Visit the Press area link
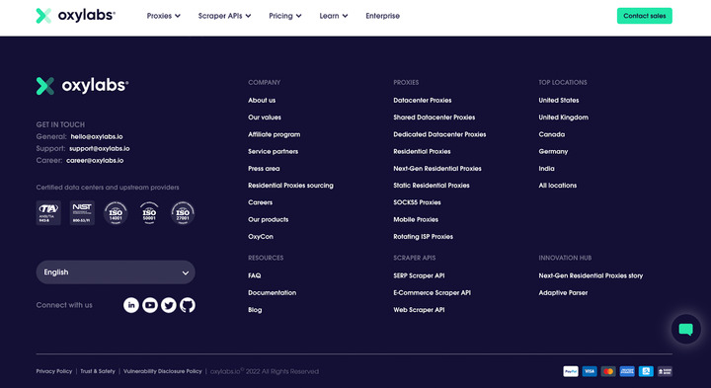The image size is (711, 388). (264, 169)
